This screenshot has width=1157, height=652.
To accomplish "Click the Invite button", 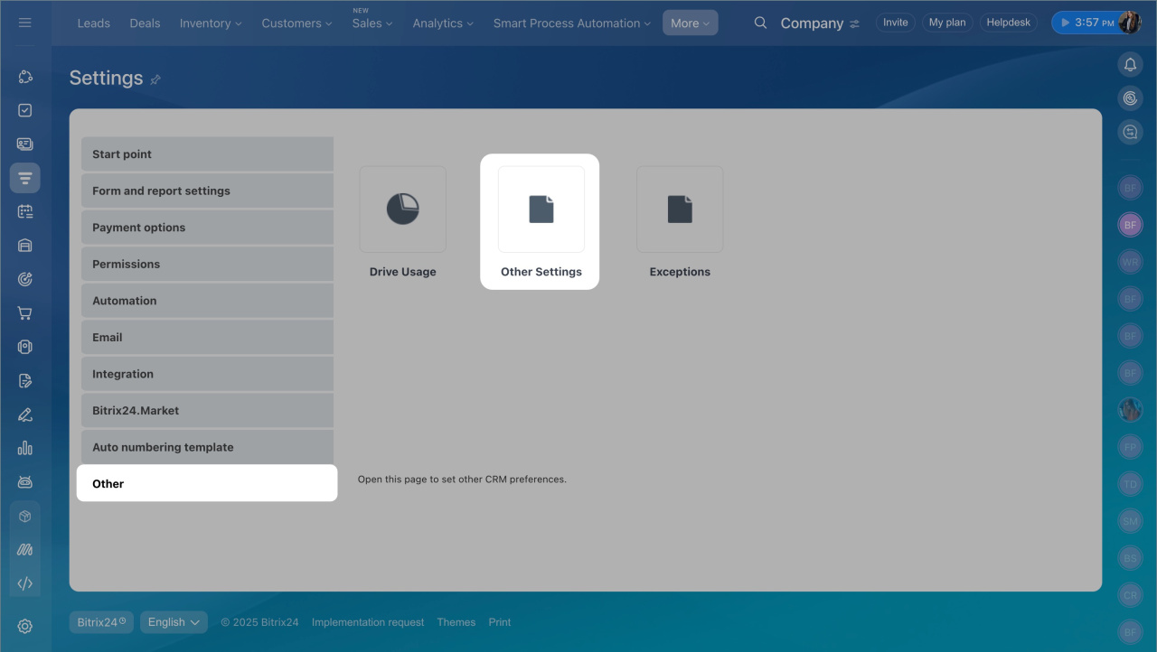I will 895,23.
